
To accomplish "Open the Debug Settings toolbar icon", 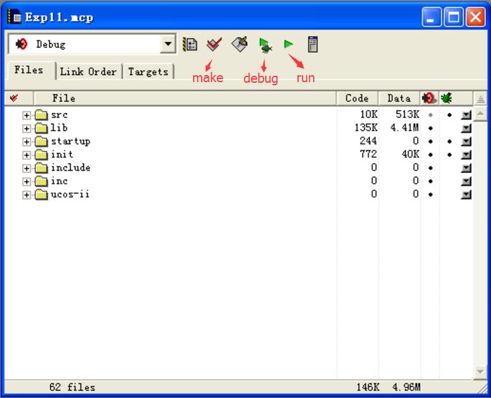I will pos(190,44).
